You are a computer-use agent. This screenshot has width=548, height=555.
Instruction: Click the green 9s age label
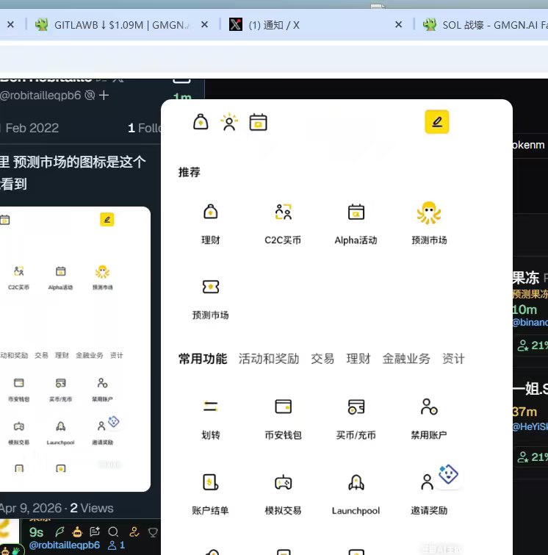click(36, 532)
